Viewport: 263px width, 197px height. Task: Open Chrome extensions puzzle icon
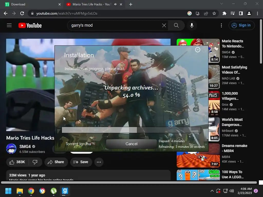(x=224, y=13)
